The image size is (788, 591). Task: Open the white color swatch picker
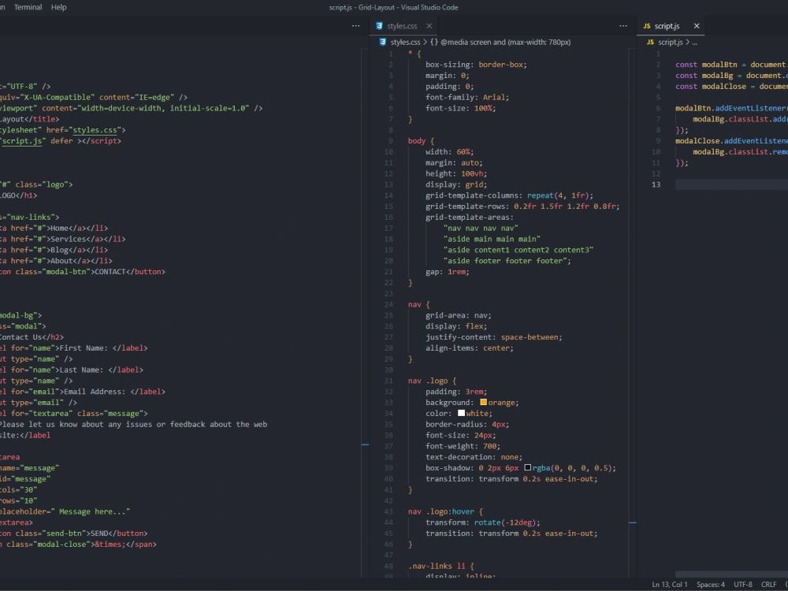(461, 413)
